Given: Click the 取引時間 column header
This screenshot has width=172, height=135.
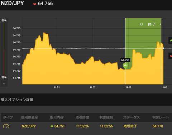Looking at the screenshot, I should (82, 117).
